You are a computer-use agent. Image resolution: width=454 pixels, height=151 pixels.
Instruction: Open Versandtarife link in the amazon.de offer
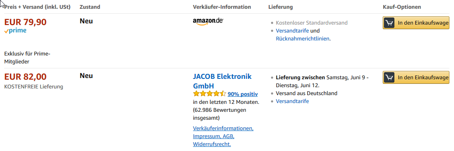pos(292,31)
